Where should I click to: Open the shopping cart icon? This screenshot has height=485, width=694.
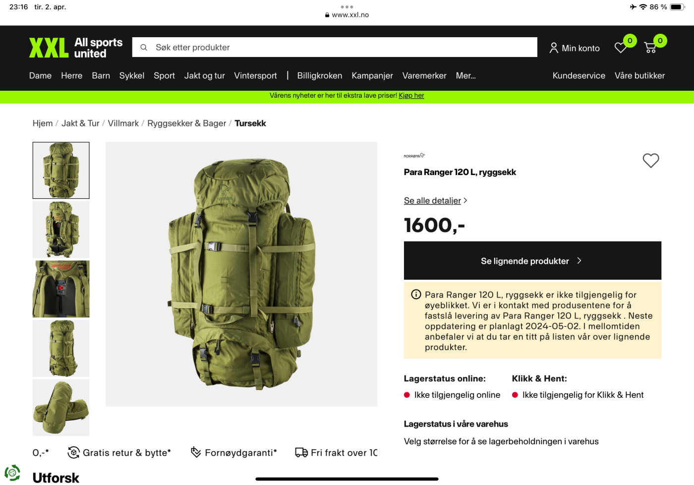click(650, 48)
